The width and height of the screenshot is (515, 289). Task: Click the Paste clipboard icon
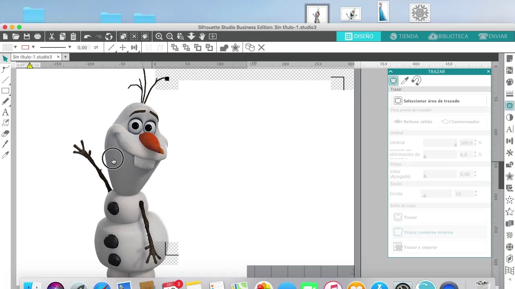[x=73, y=37]
